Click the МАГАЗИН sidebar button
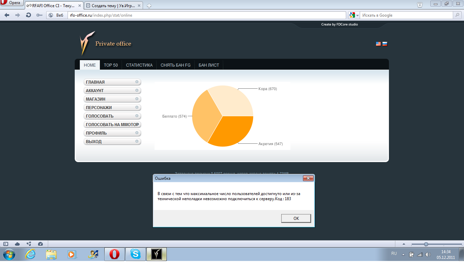 click(112, 99)
